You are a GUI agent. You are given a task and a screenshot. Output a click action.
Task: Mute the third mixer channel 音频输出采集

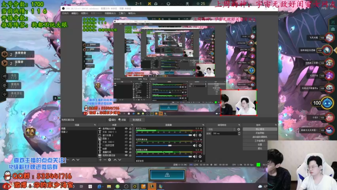coord(195,157)
